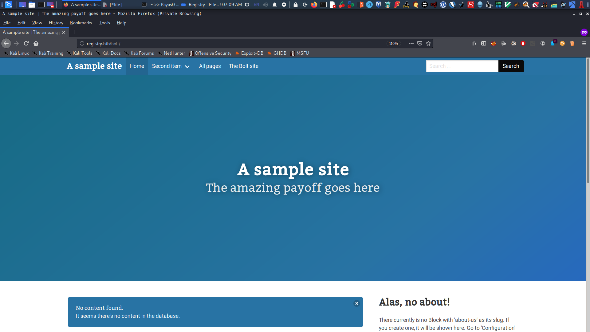Click the NetHunter bookmark icon
Viewport: 590px width, 332px height.
tap(160, 53)
